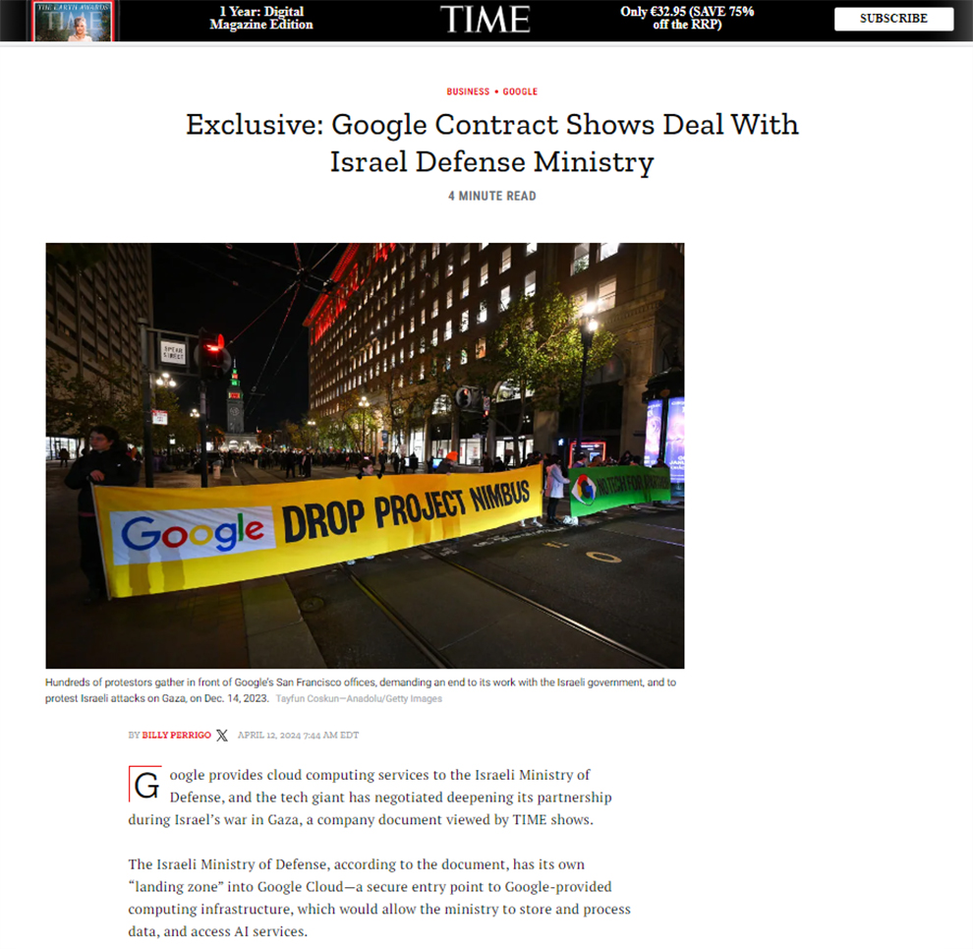Click the April 12, 2024 publication date
This screenshot has width=973, height=949.
298,736
